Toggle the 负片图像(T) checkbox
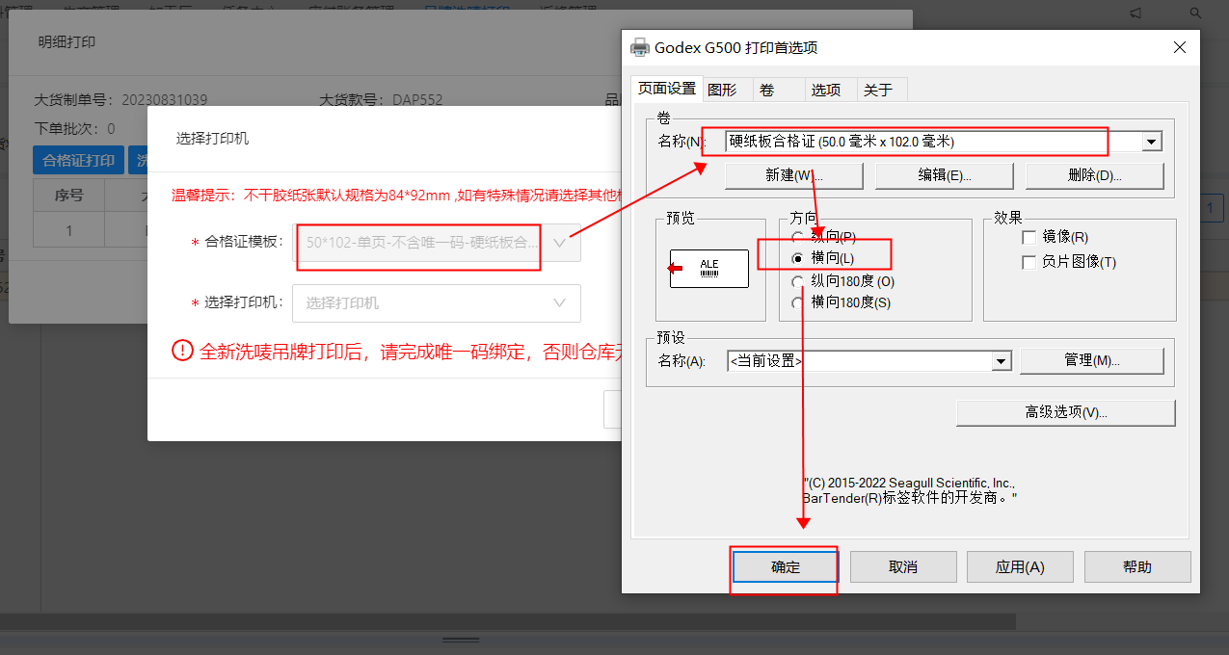This screenshot has height=655, width=1229. click(1029, 262)
